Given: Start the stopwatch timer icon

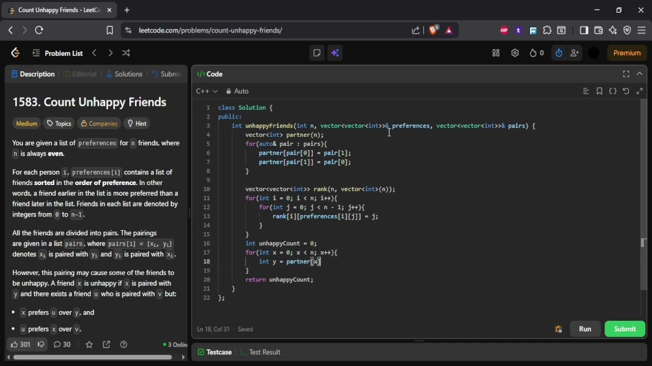Looking at the screenshot, I should 559,53.
